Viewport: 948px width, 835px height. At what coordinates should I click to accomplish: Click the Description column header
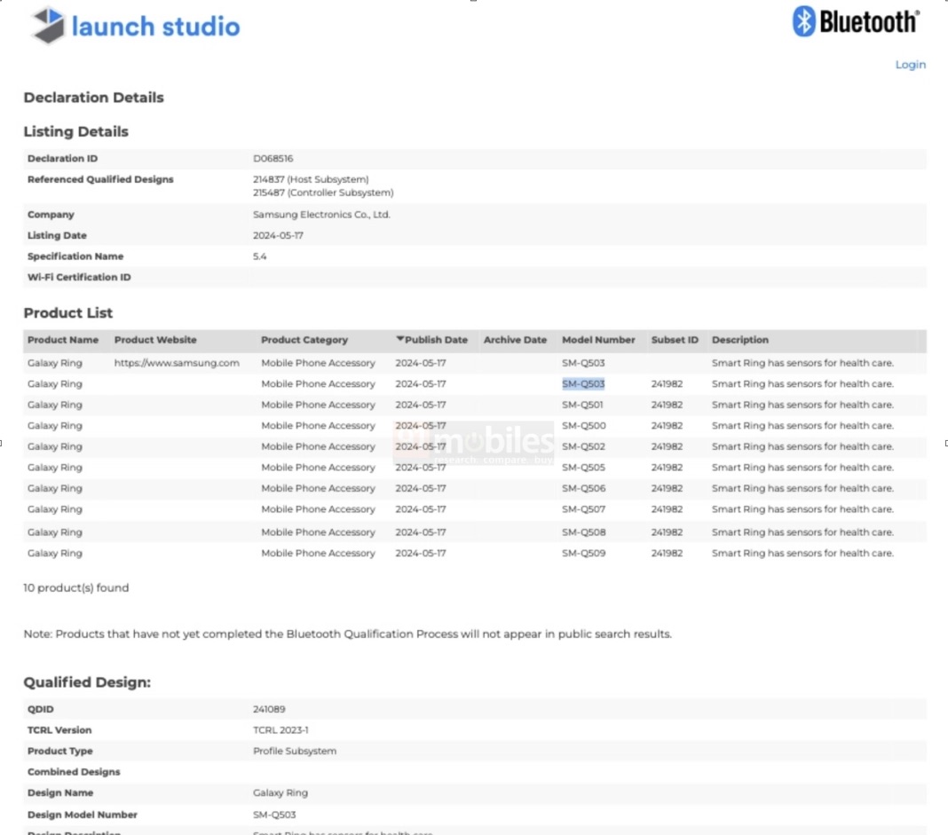(740, 340)
